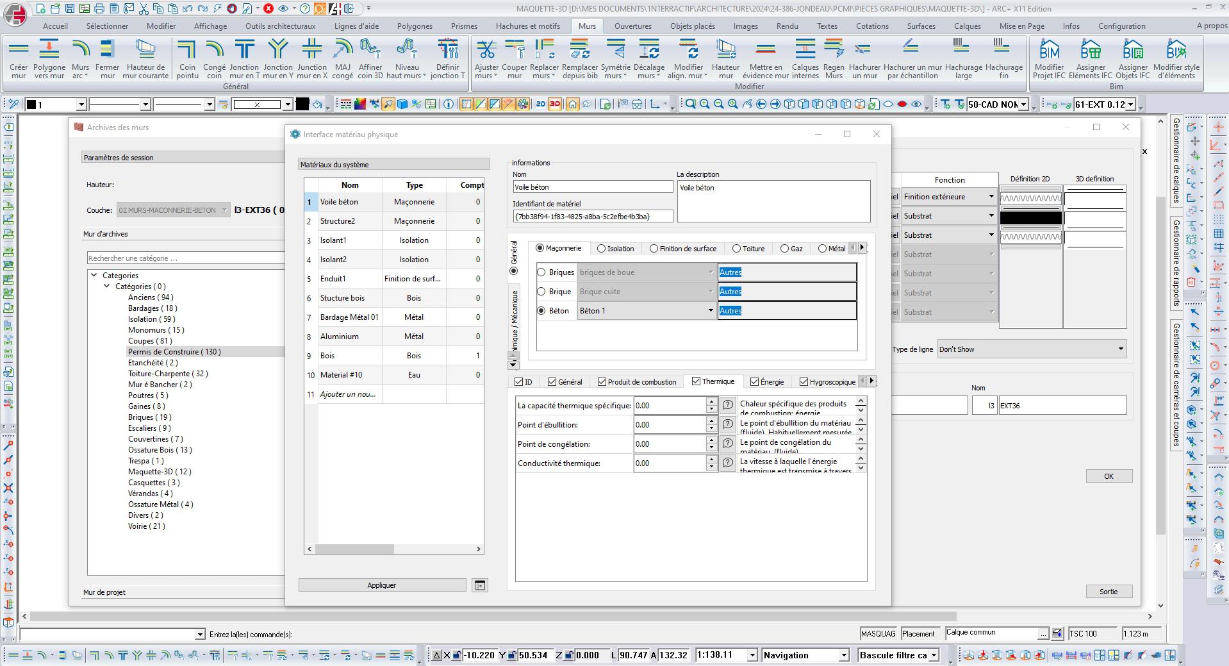Collapse the Catégories tree node
The width and height of the screenshot is (1229, 666).
tap(107, 287)
